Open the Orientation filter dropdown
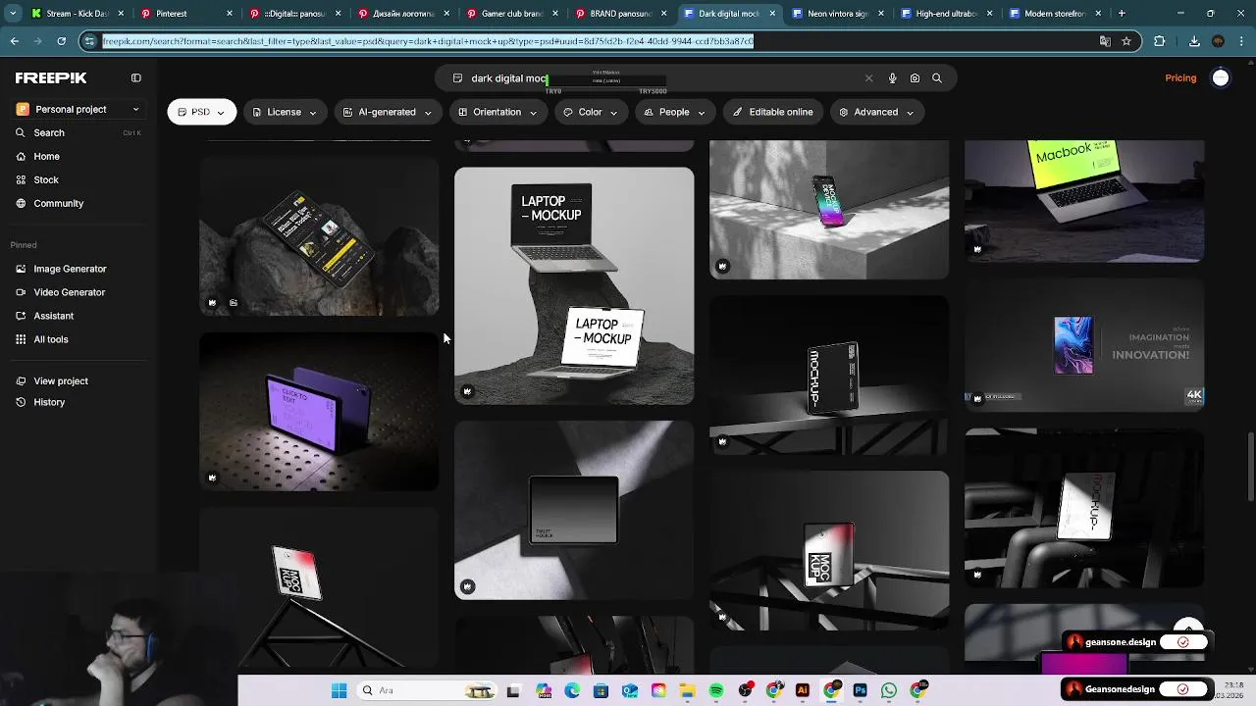 [497, 112]
